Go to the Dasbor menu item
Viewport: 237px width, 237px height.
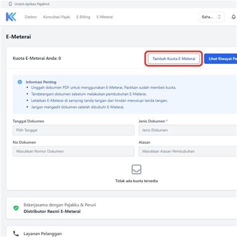click(31, 17)
